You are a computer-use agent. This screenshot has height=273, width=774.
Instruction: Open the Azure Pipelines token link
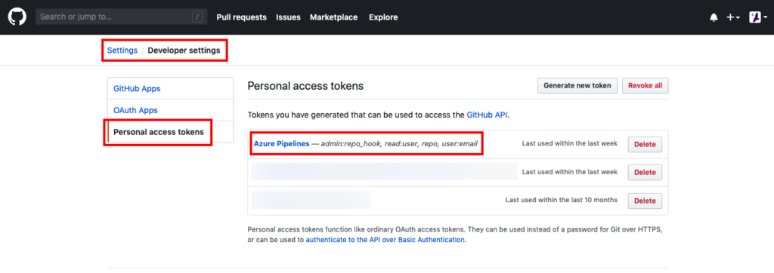(282, 144)
